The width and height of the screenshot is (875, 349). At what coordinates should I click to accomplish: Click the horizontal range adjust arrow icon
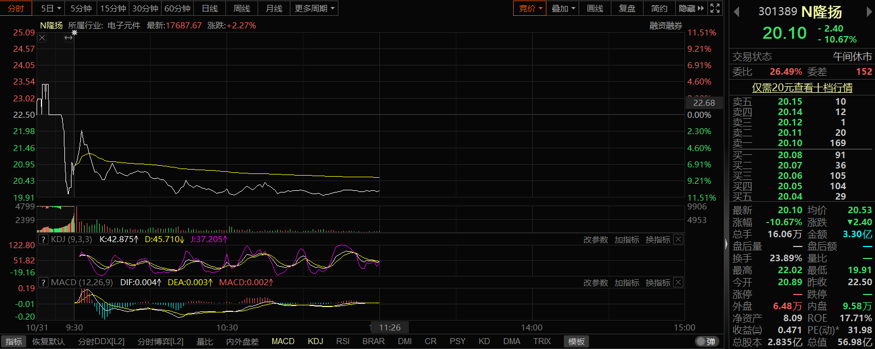pos(68,38)
